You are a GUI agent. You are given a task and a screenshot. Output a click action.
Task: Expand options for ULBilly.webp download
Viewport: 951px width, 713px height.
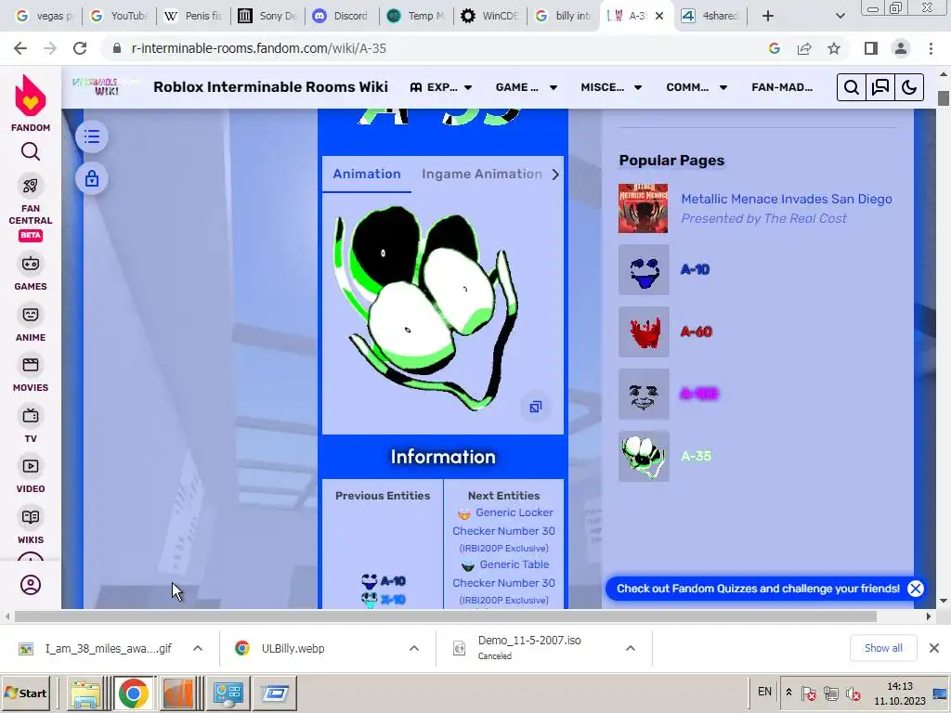point(414,648)
